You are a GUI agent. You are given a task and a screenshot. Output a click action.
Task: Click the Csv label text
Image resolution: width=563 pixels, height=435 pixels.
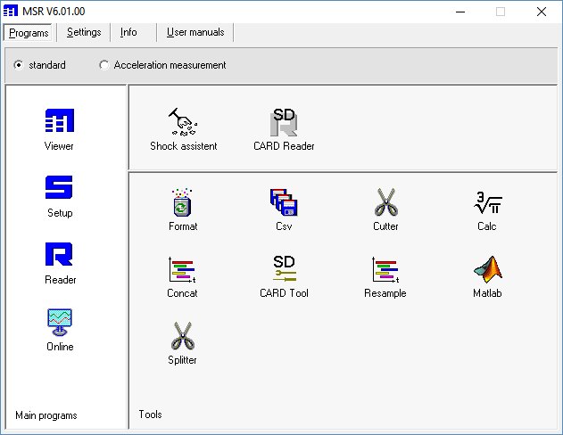284,226
